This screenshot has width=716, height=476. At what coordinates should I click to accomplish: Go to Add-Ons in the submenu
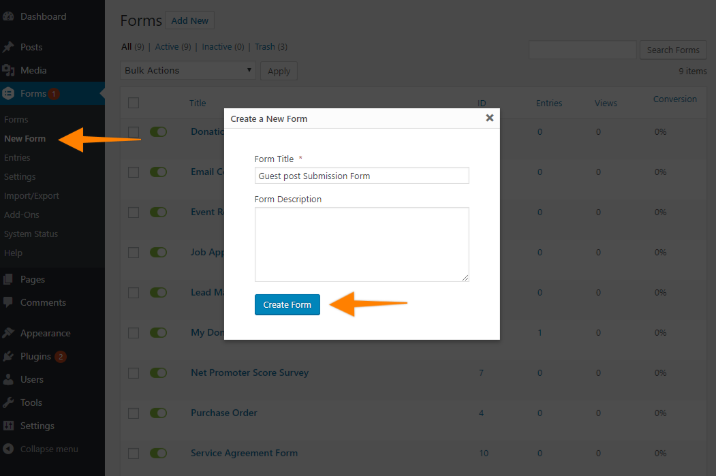22,215
